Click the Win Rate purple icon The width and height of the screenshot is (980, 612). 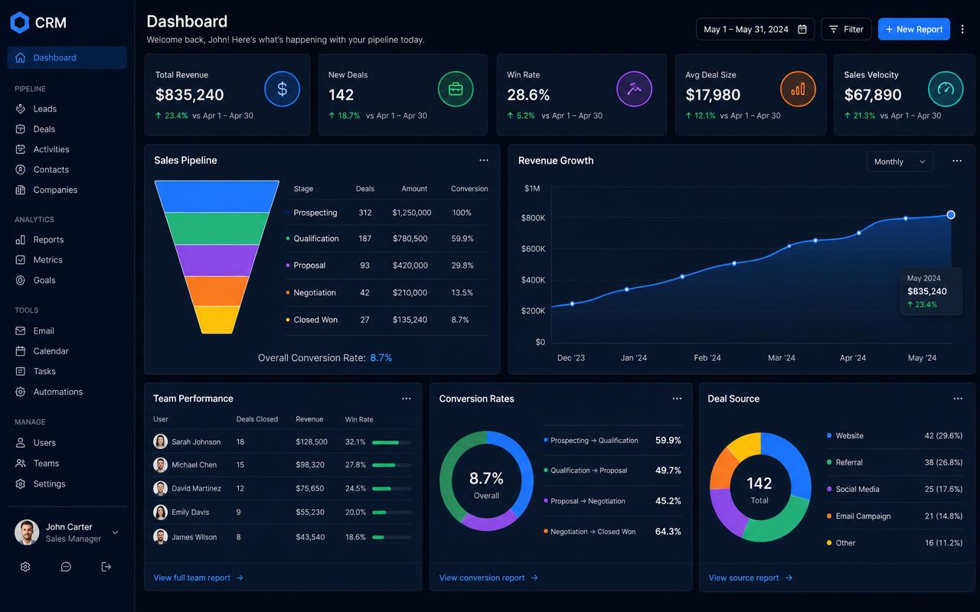[x=634, y=90]
